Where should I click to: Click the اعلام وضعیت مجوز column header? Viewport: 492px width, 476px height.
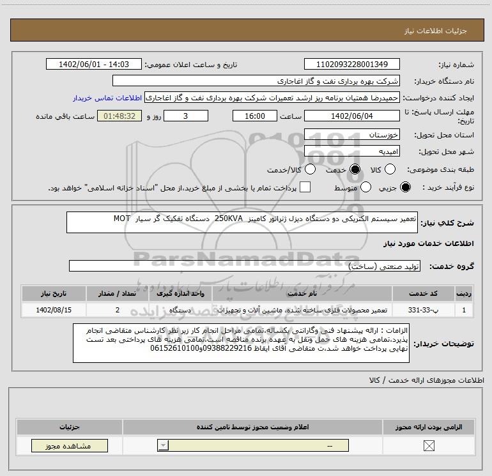click(252, 427)
